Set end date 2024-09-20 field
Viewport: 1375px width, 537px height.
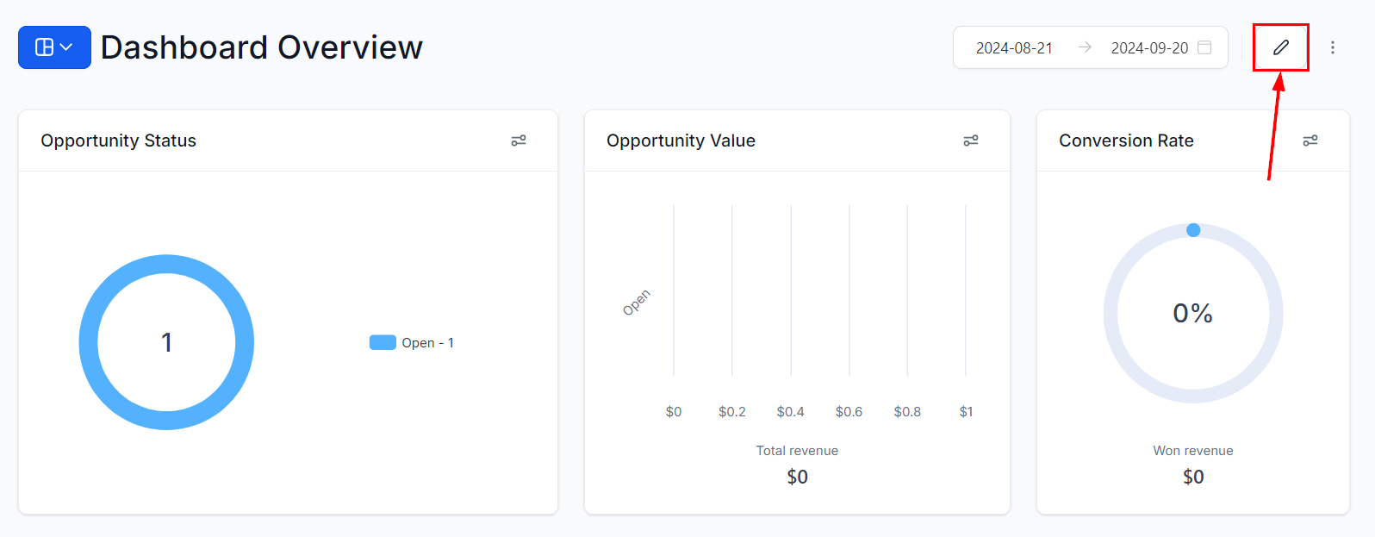(x=1149, y=48)
